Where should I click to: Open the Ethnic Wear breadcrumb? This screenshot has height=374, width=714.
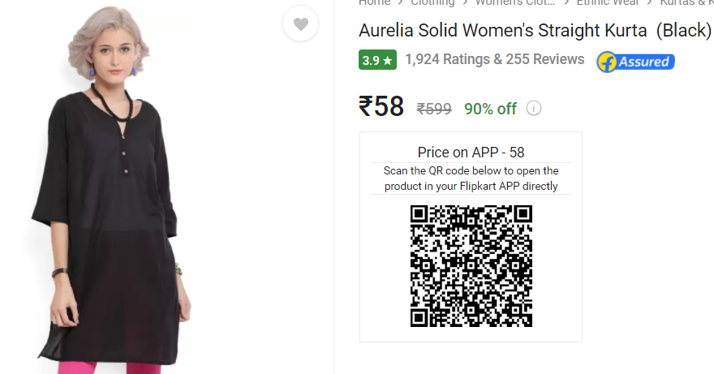[x=608, y=2]
